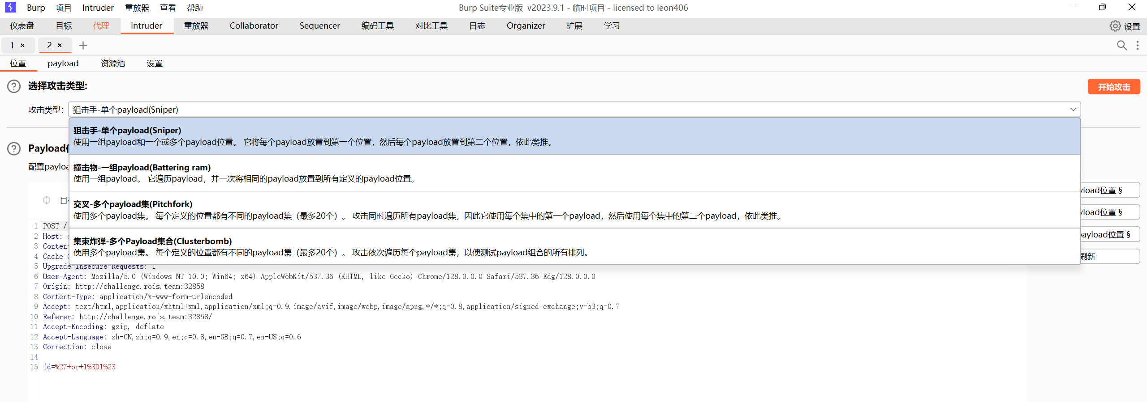Choose Clusterbomb attack type option

575,246
